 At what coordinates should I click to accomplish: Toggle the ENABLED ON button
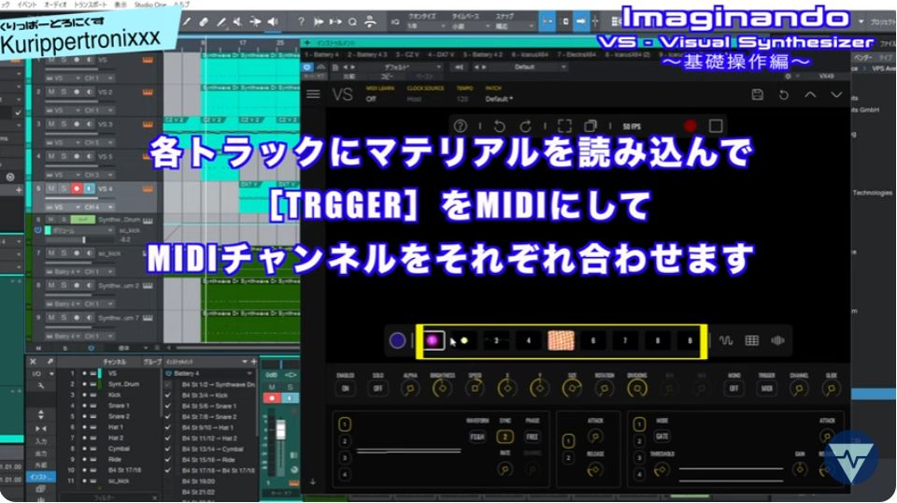346,389
